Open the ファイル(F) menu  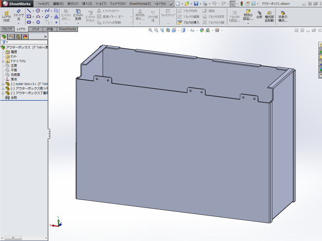pos(43,4)
